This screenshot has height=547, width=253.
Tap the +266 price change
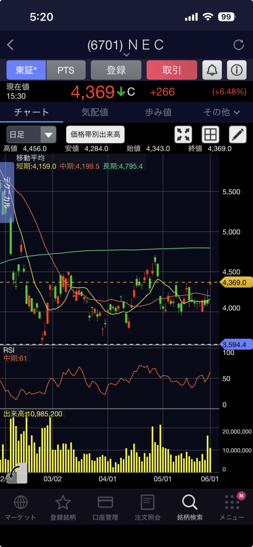(162, 92)
